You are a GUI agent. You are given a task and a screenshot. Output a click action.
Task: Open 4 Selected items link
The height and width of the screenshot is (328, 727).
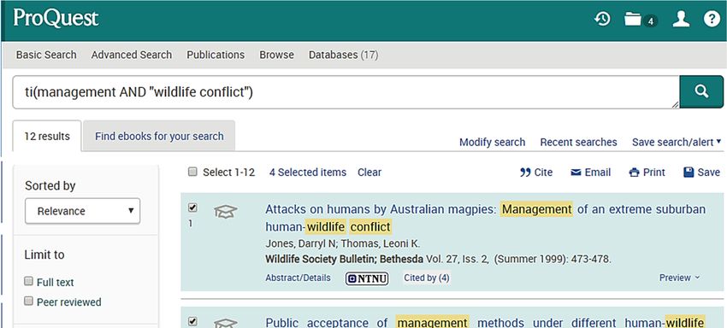pyautogui.click(x=307, y=173)
